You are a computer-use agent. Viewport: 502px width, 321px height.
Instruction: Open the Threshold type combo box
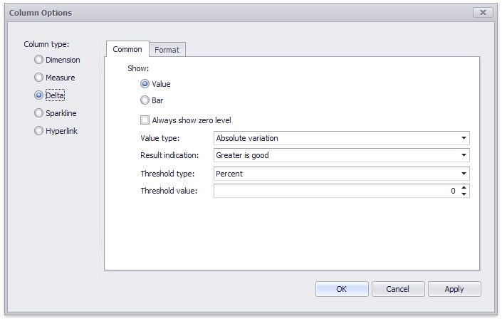pyautogui.click(x=464, y=173)
